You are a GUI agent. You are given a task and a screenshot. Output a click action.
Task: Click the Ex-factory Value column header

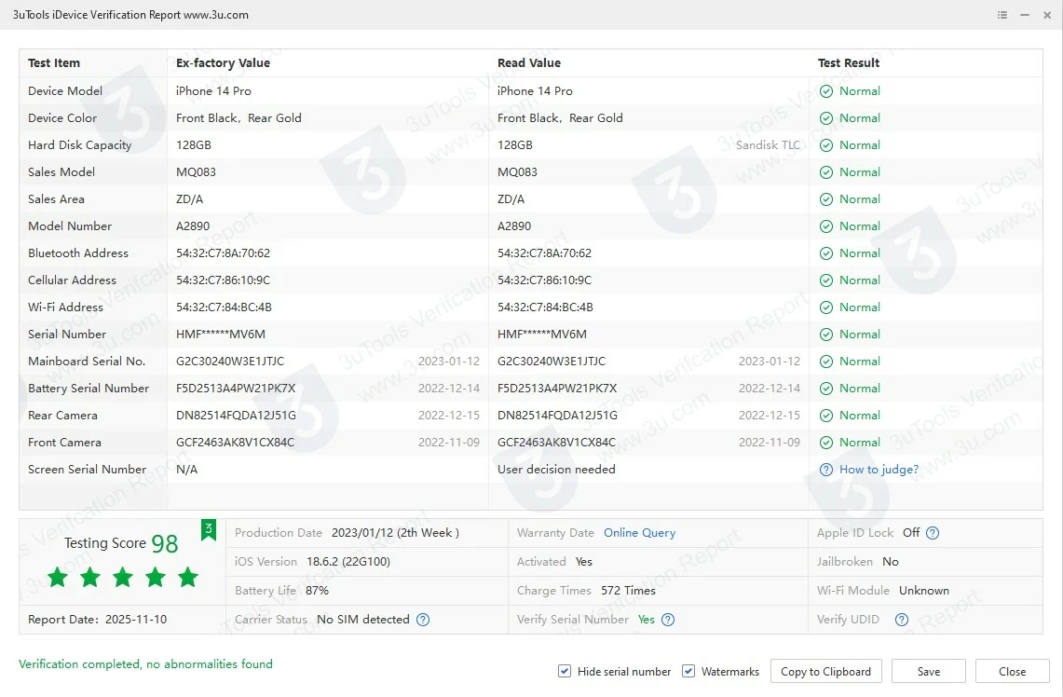pos(223,63)
